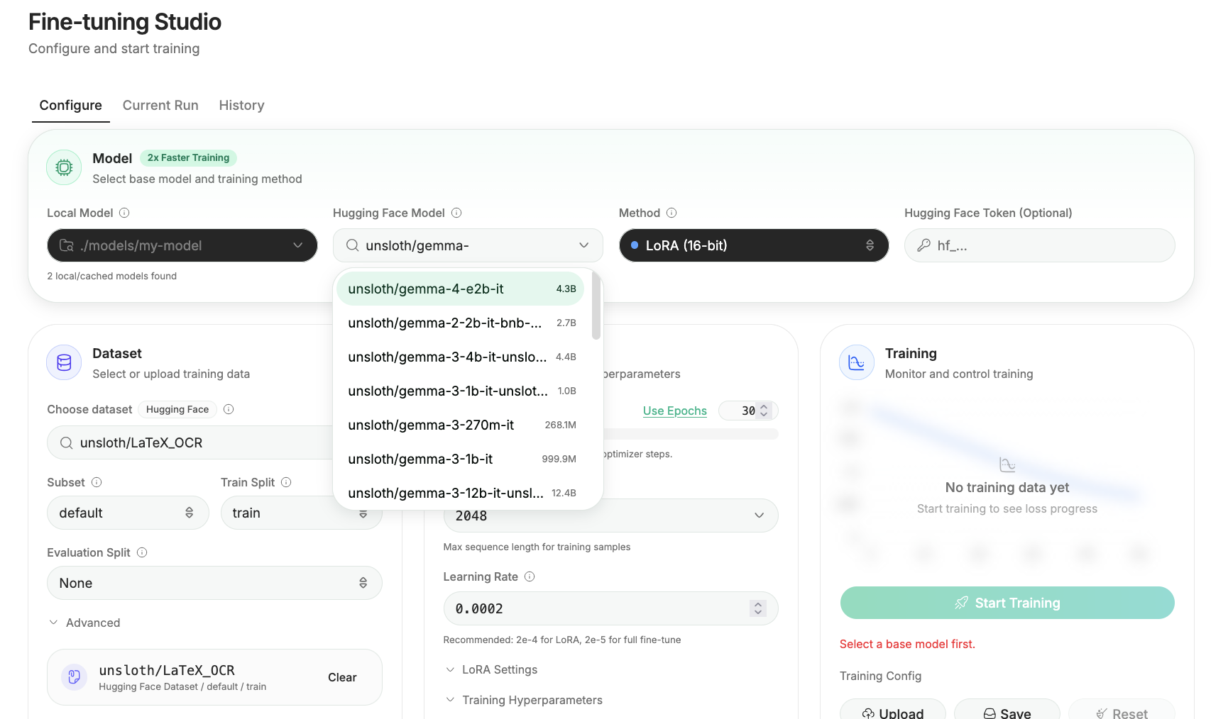Click the info icon next to Train Split

tap(286, 482)
